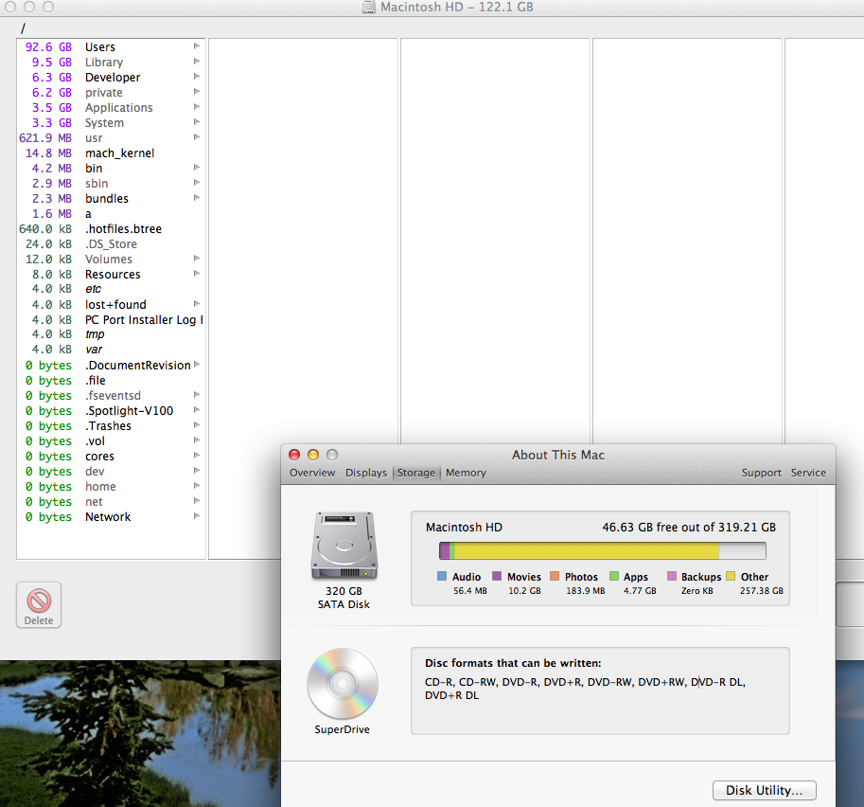Expand the bundles folder arrow
Image resolution: width=864 pixels, height=807 pixels.
tap(197, 198)
